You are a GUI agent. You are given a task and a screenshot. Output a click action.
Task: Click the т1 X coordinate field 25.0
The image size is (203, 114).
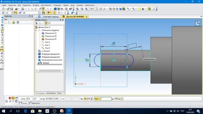29,99
